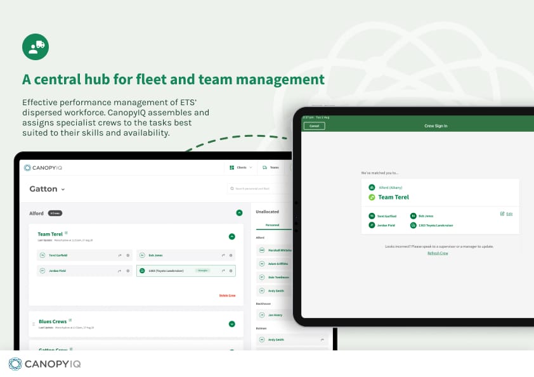Click the Edit link in the Crew Sign In card
This screenshot has height=377, width=534.
tap(509, 214)
